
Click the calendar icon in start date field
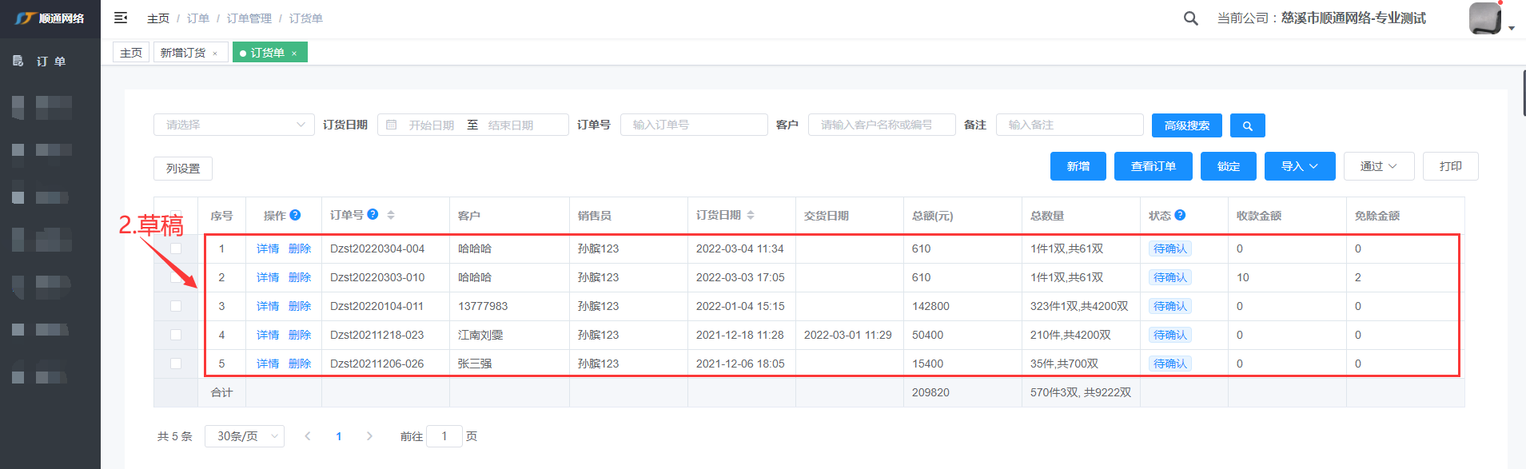392,125
